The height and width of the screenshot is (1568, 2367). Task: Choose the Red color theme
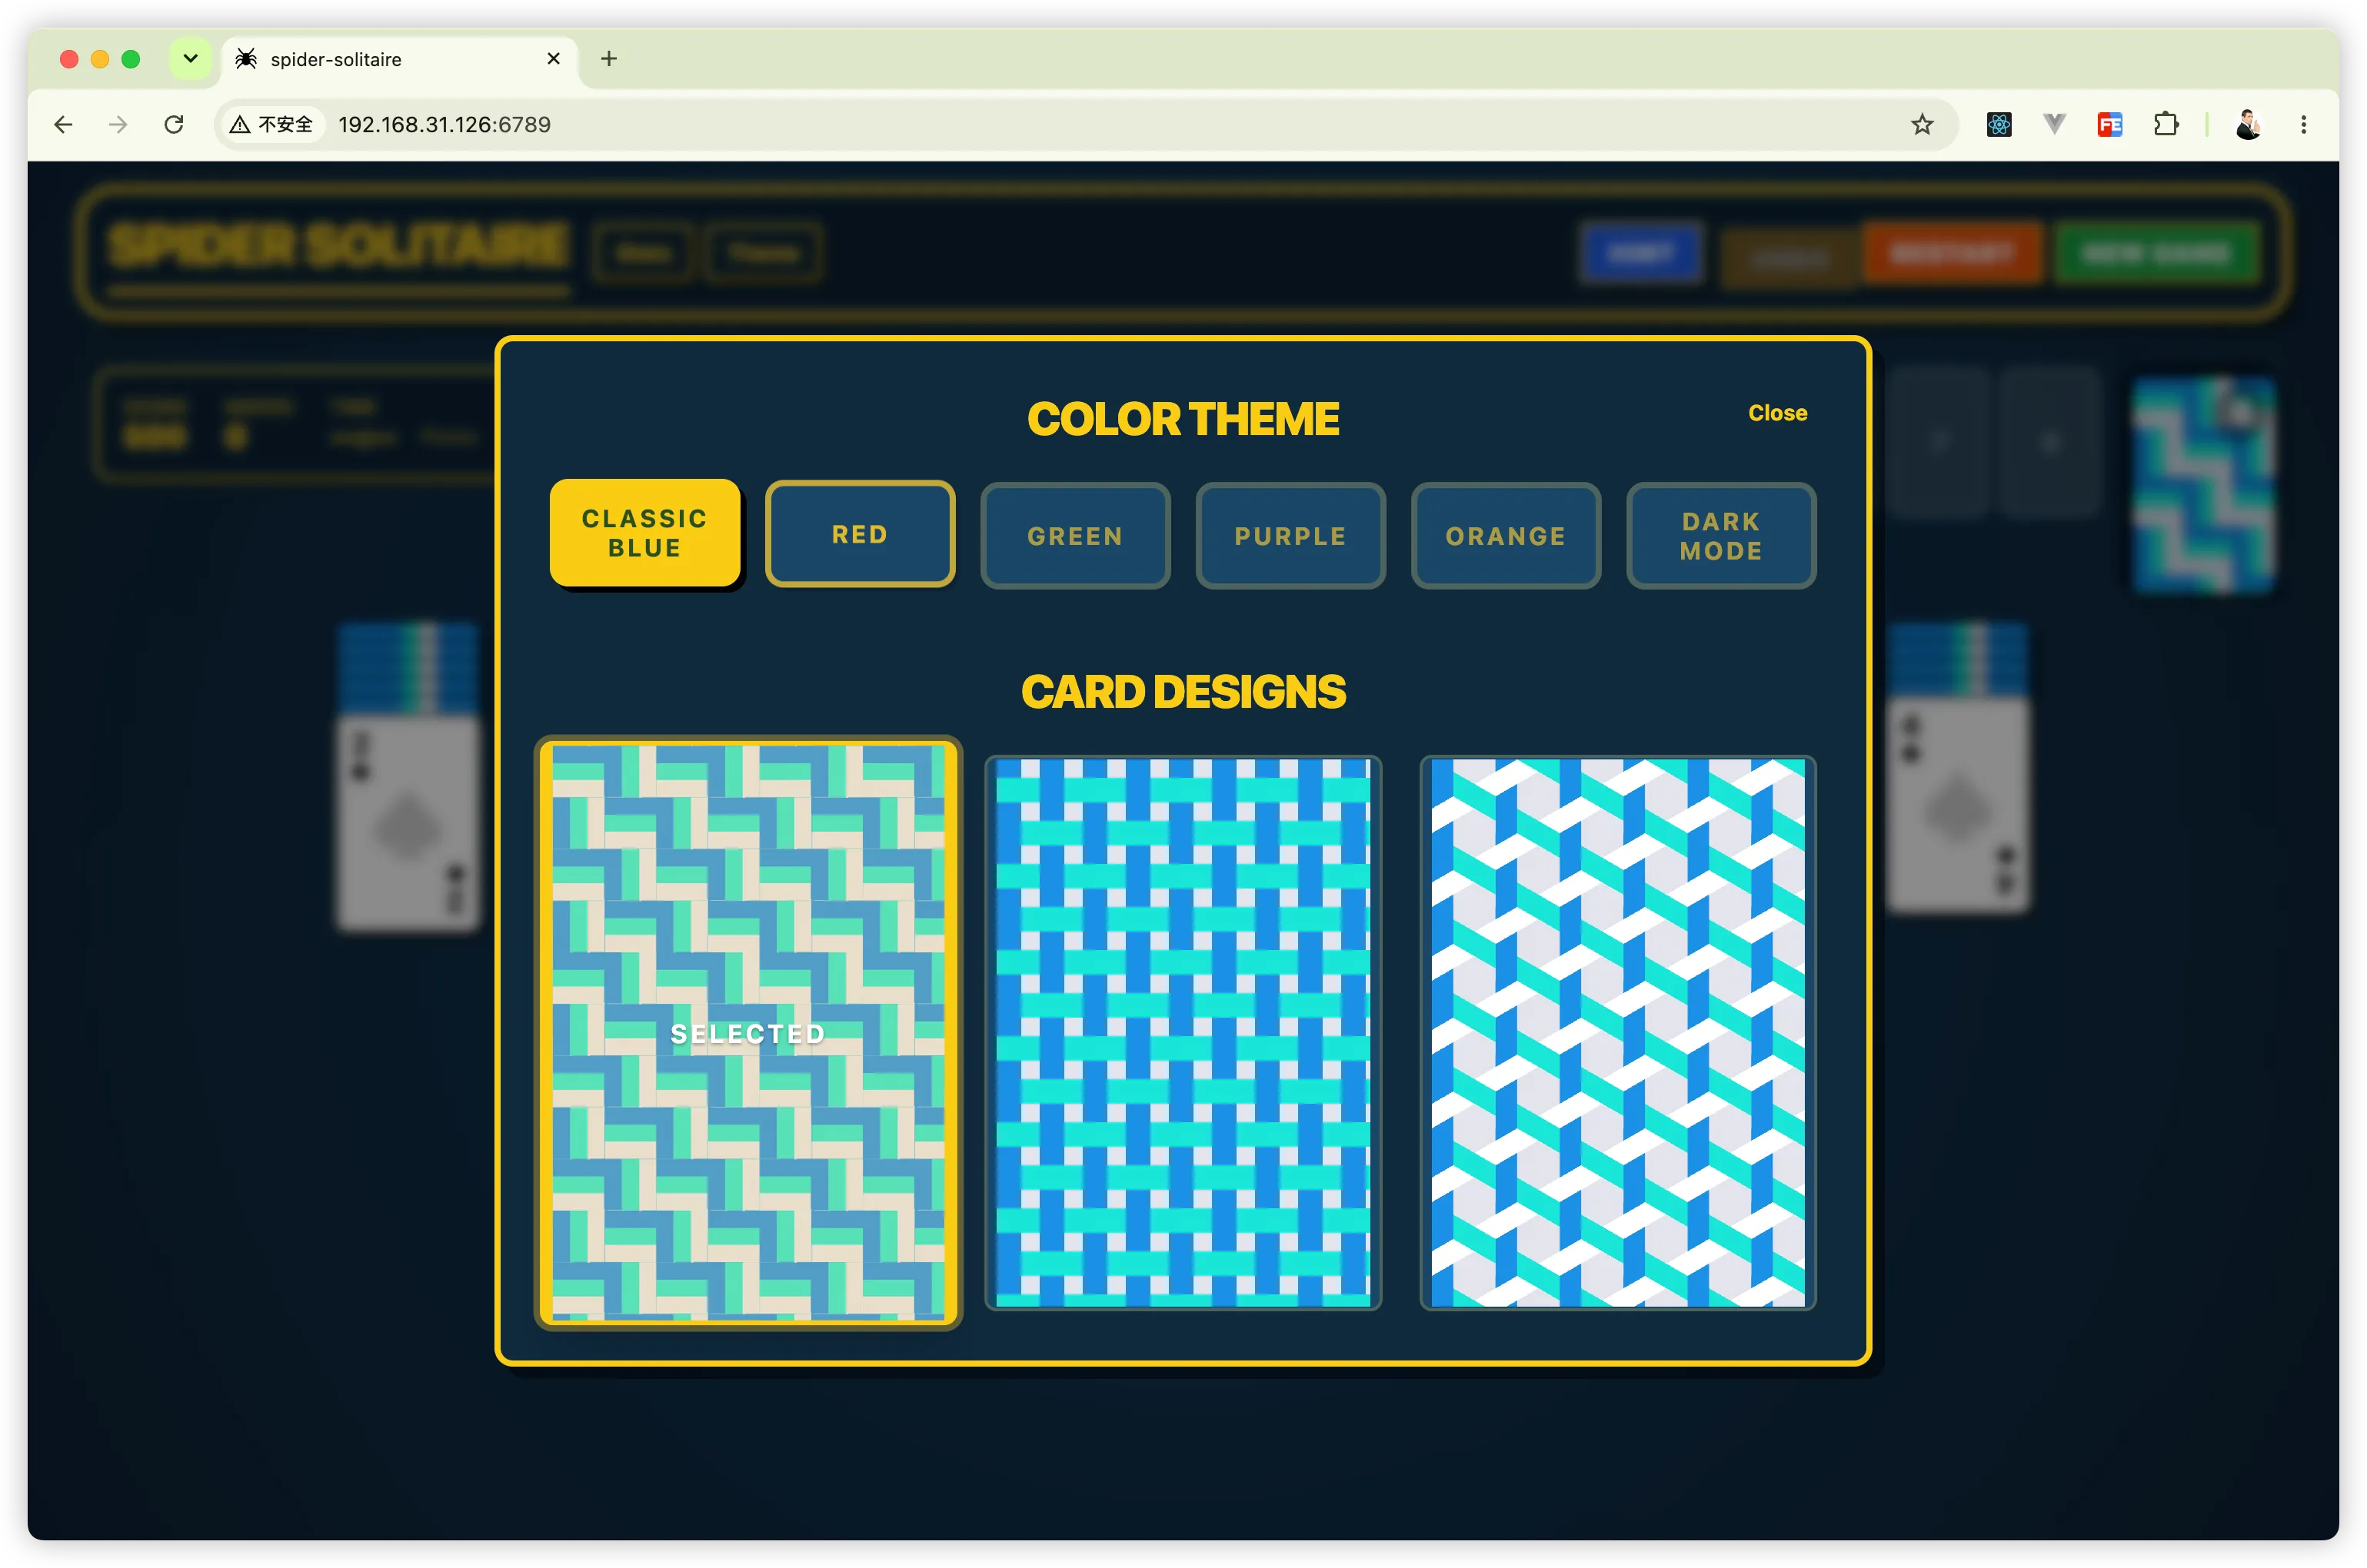click(859, 534)
